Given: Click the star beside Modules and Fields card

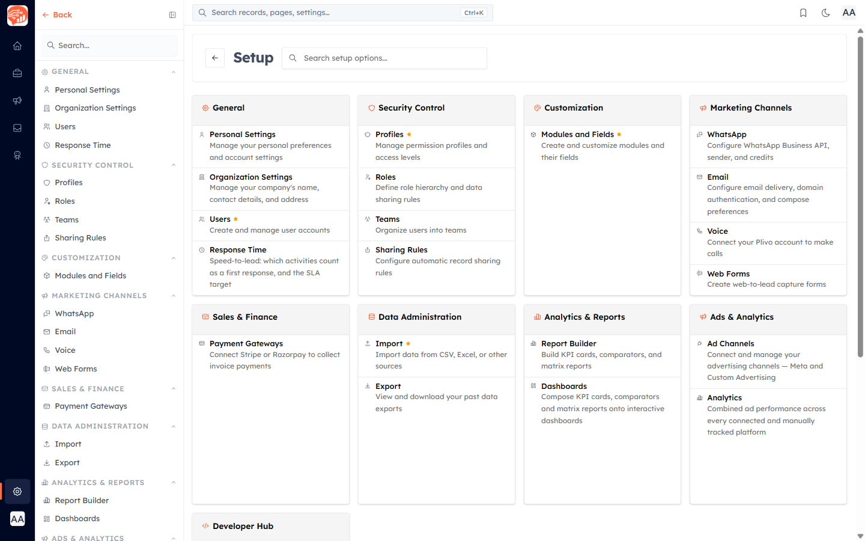Looking at the screenshot, I should [x=619, y=134].
